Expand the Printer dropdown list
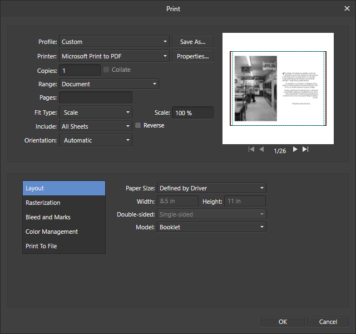 [114, 56]
